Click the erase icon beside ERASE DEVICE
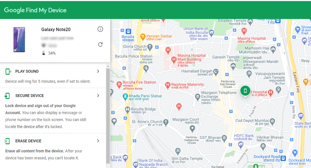Viewport: 311px width, 168px height. (x=8, y=141)
